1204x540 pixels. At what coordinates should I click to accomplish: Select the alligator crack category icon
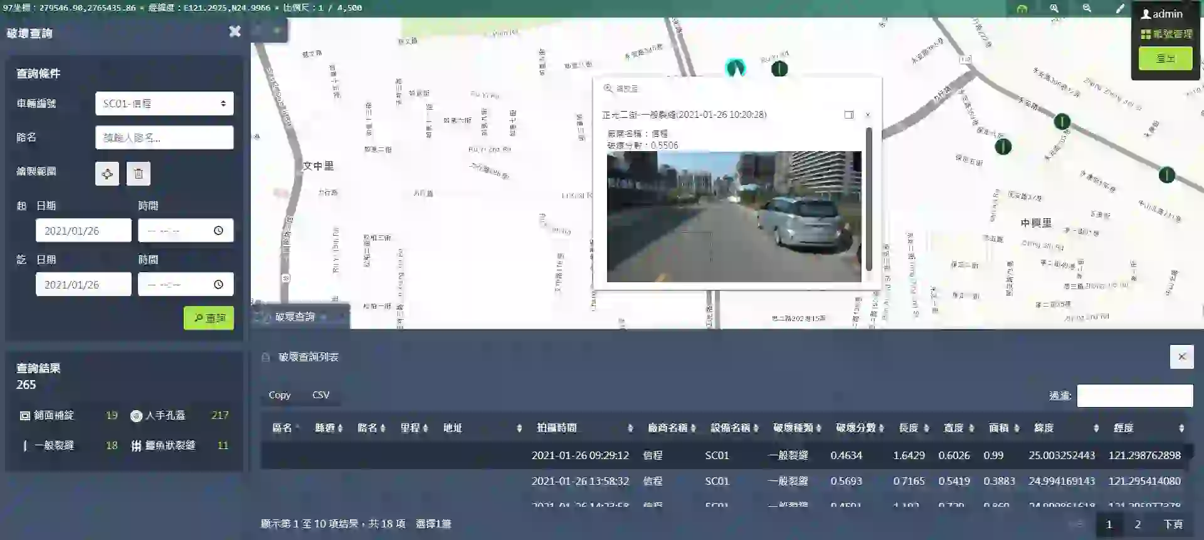[x=136, y=446]
